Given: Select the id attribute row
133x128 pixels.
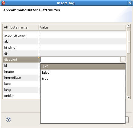Looking at the screenshot, I should [x=21, y=66].
